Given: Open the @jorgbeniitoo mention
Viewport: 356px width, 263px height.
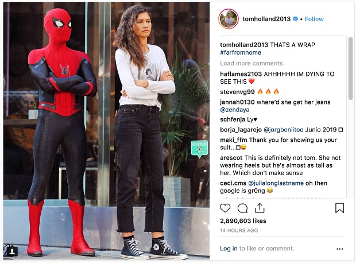Looking at the screenshot, I should [x=283, y=130].
